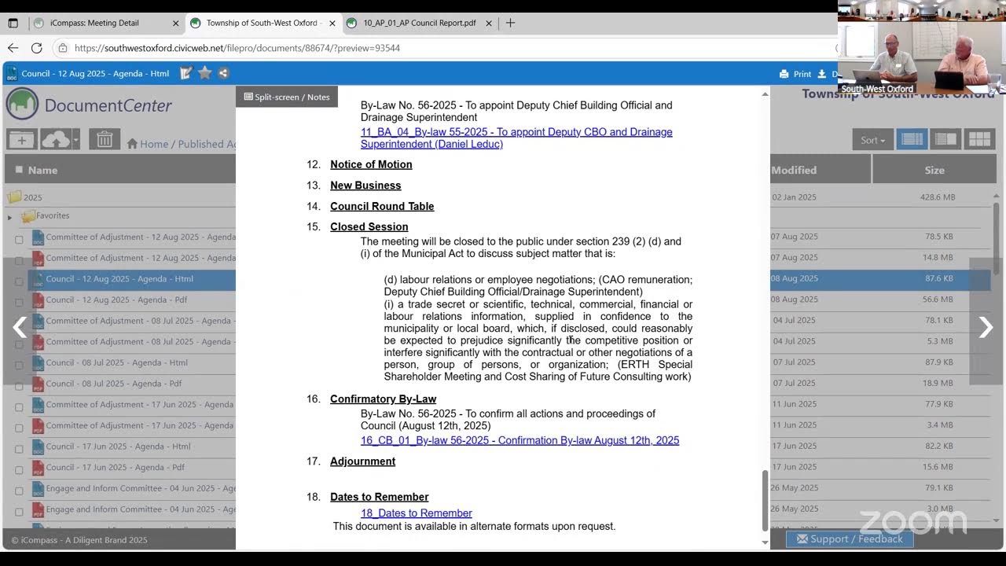Sort by the Name column header
This screenshot has height=566, width=1006.
point(42,170)
